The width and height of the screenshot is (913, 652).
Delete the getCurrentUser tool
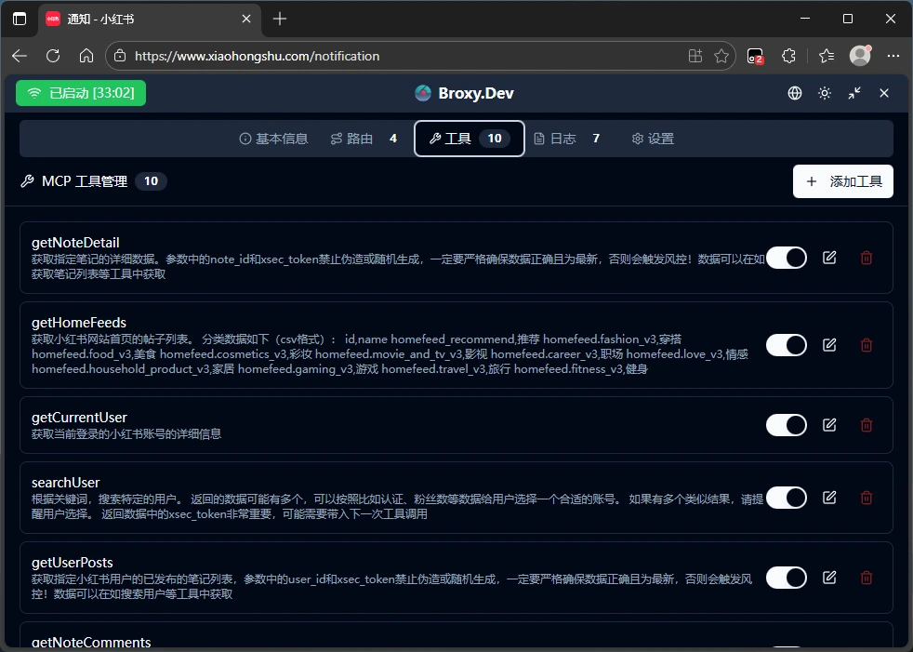(867, 425)
